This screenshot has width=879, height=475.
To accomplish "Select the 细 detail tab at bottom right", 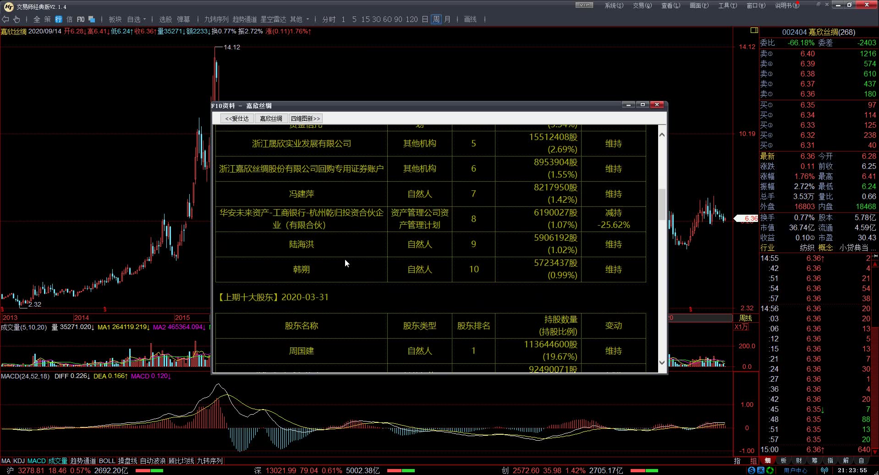I will (x=768, y=460).
